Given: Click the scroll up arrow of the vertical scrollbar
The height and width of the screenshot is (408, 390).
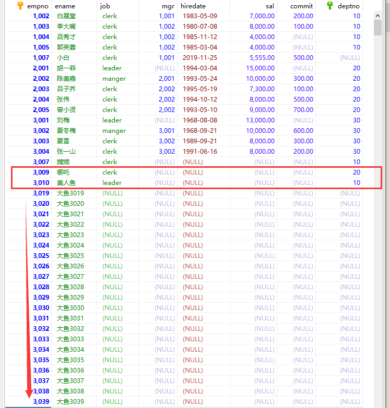Looking at the screenshot, I should pyautogui.click(x=377, y=16).
